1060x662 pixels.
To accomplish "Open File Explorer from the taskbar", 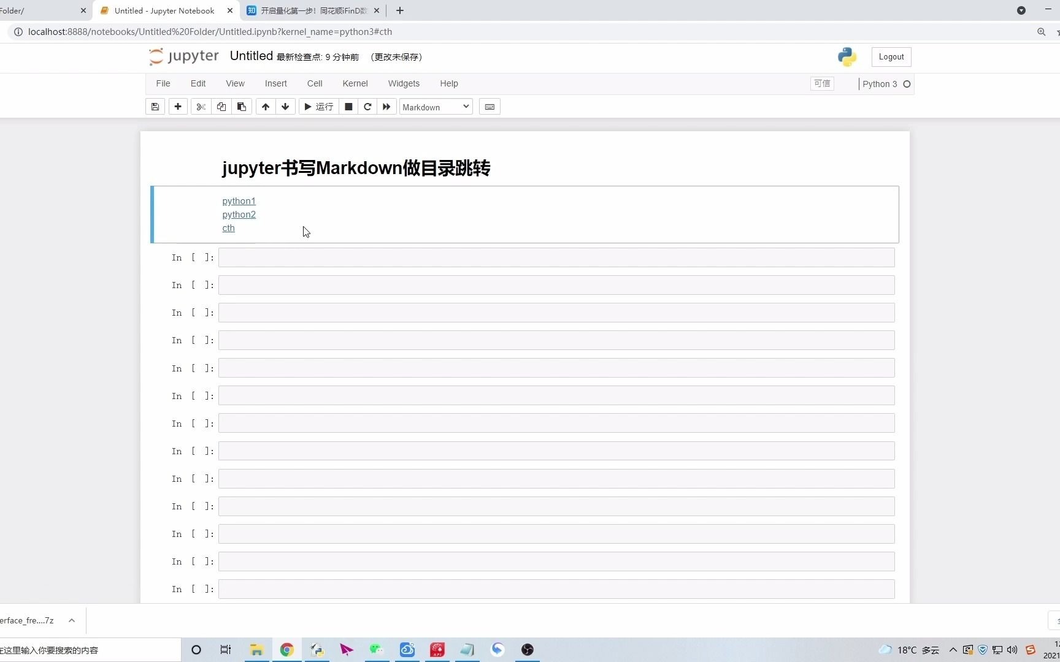I will click(256, 650).
